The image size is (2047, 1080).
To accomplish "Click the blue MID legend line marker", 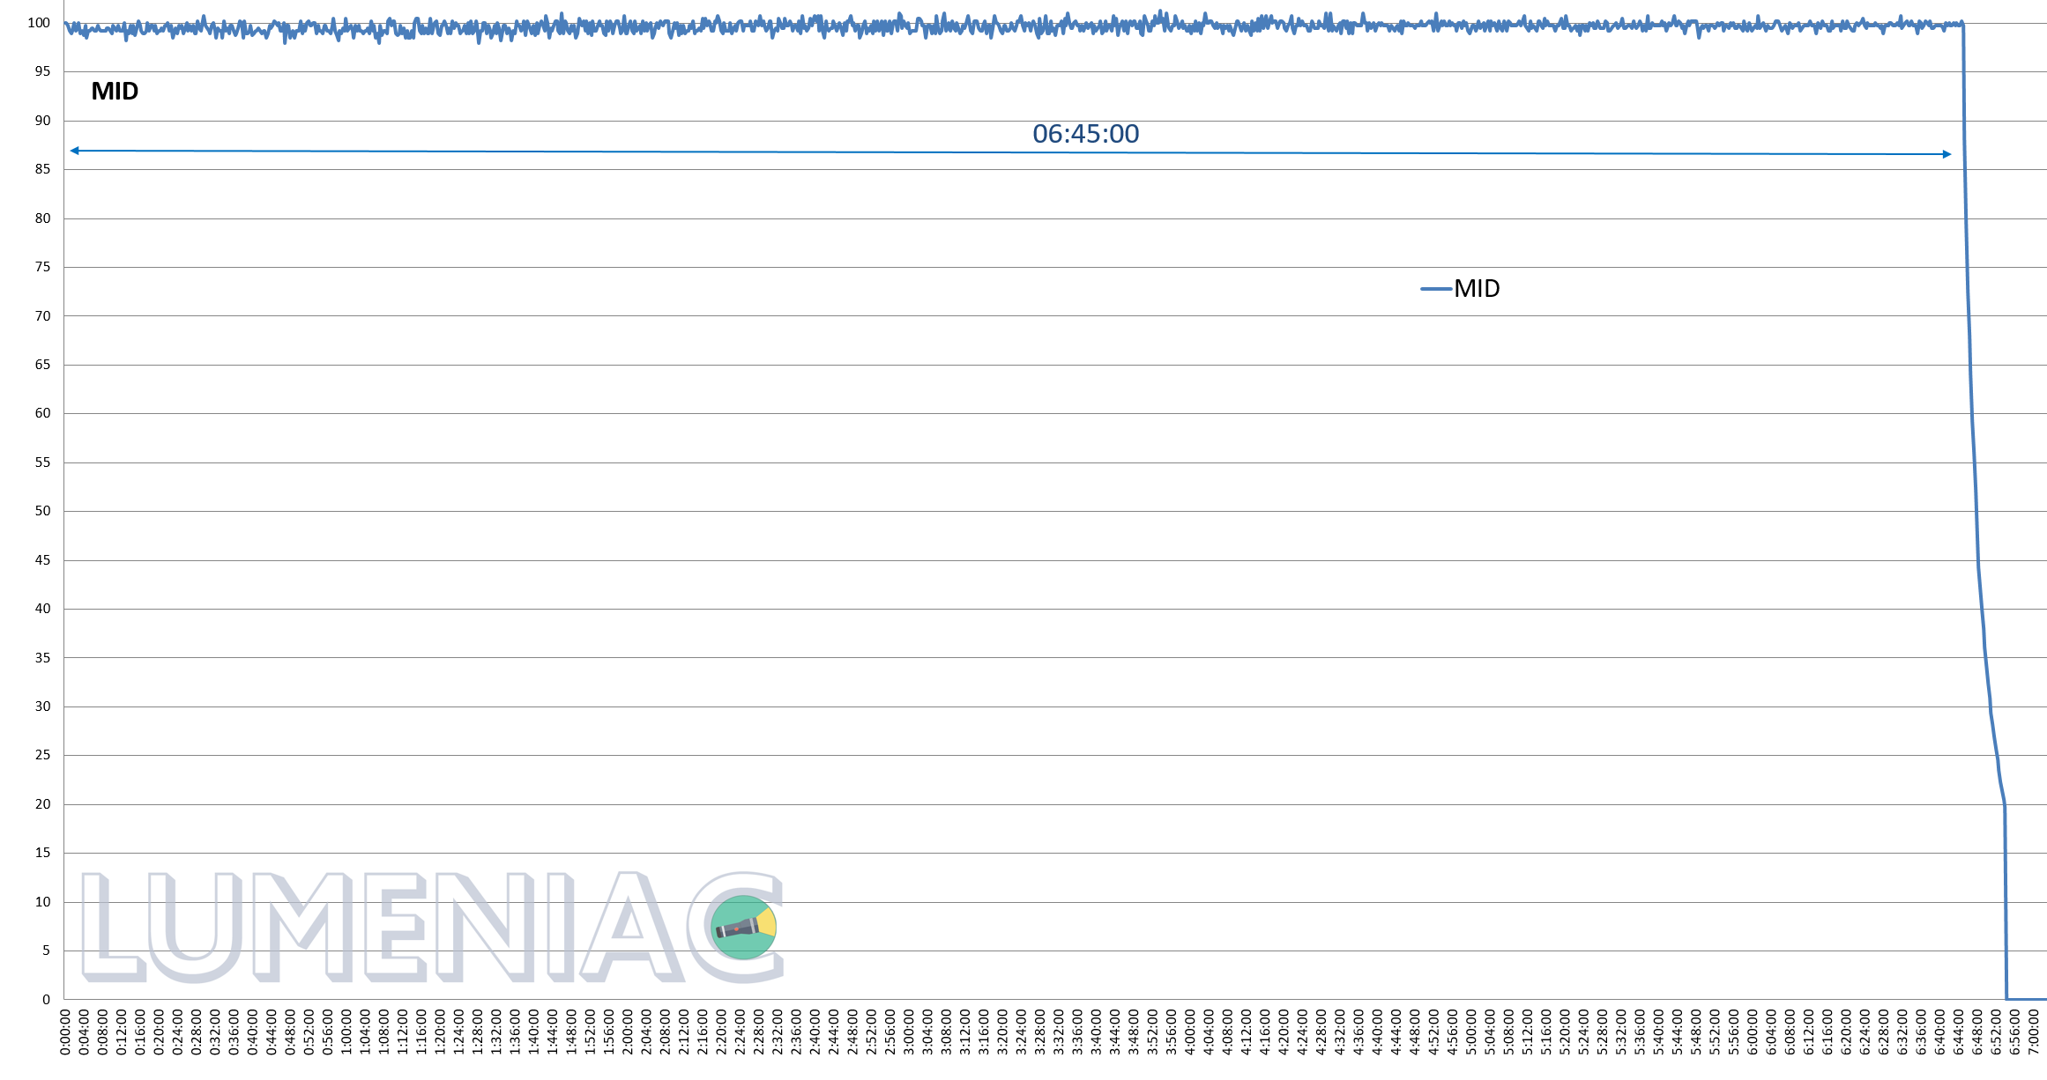I will click(1435, 289).
